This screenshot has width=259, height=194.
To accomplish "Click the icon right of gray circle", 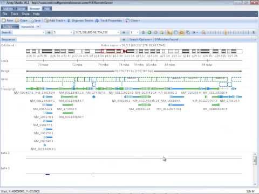I will click(162, 32).
